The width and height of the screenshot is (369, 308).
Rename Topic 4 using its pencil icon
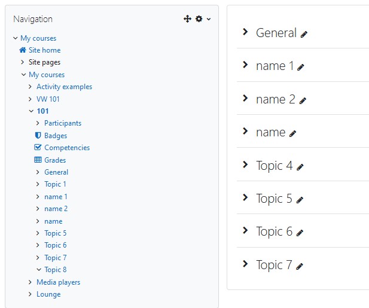[300, 167]
